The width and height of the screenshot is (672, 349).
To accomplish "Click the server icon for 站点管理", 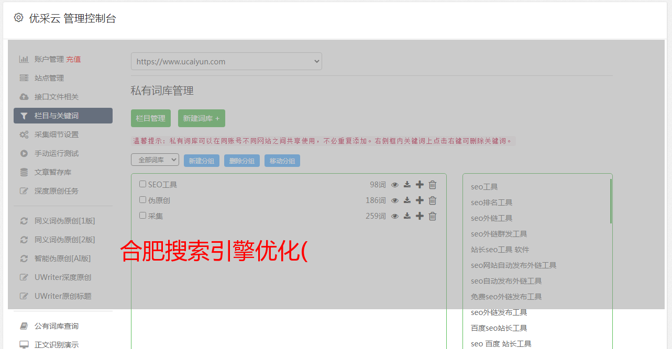I will (x=24, y=78).
